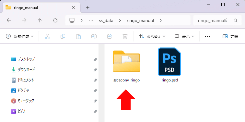Refresh the current folder view
Viewport: 245px width, 122px height.
(x=55, y=20)
